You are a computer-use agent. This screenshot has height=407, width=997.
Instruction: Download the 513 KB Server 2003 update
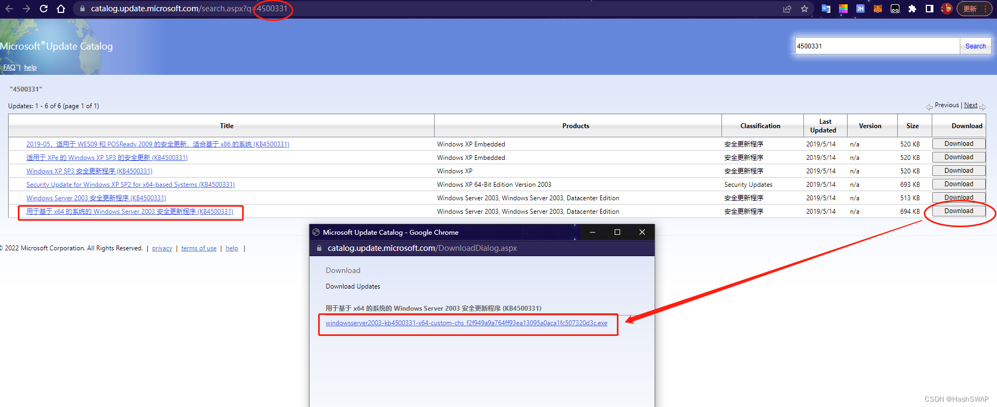click(x=959, y=198)
